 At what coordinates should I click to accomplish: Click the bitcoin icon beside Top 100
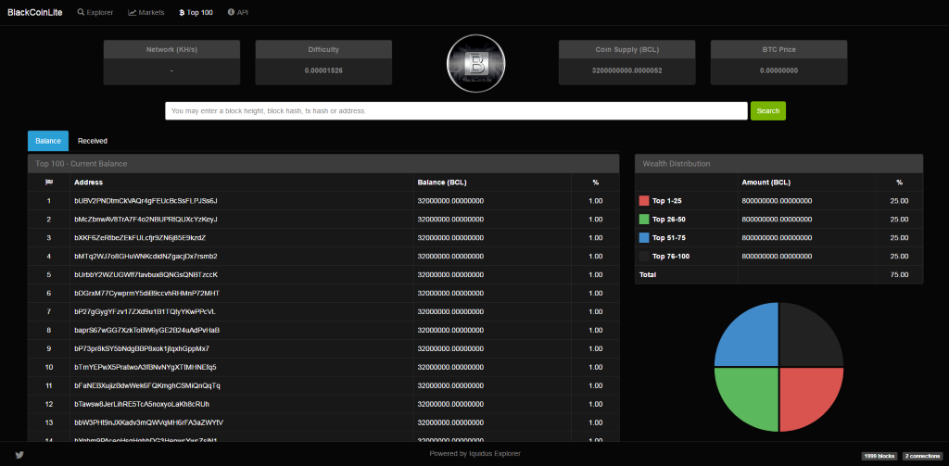coord(182,12)
